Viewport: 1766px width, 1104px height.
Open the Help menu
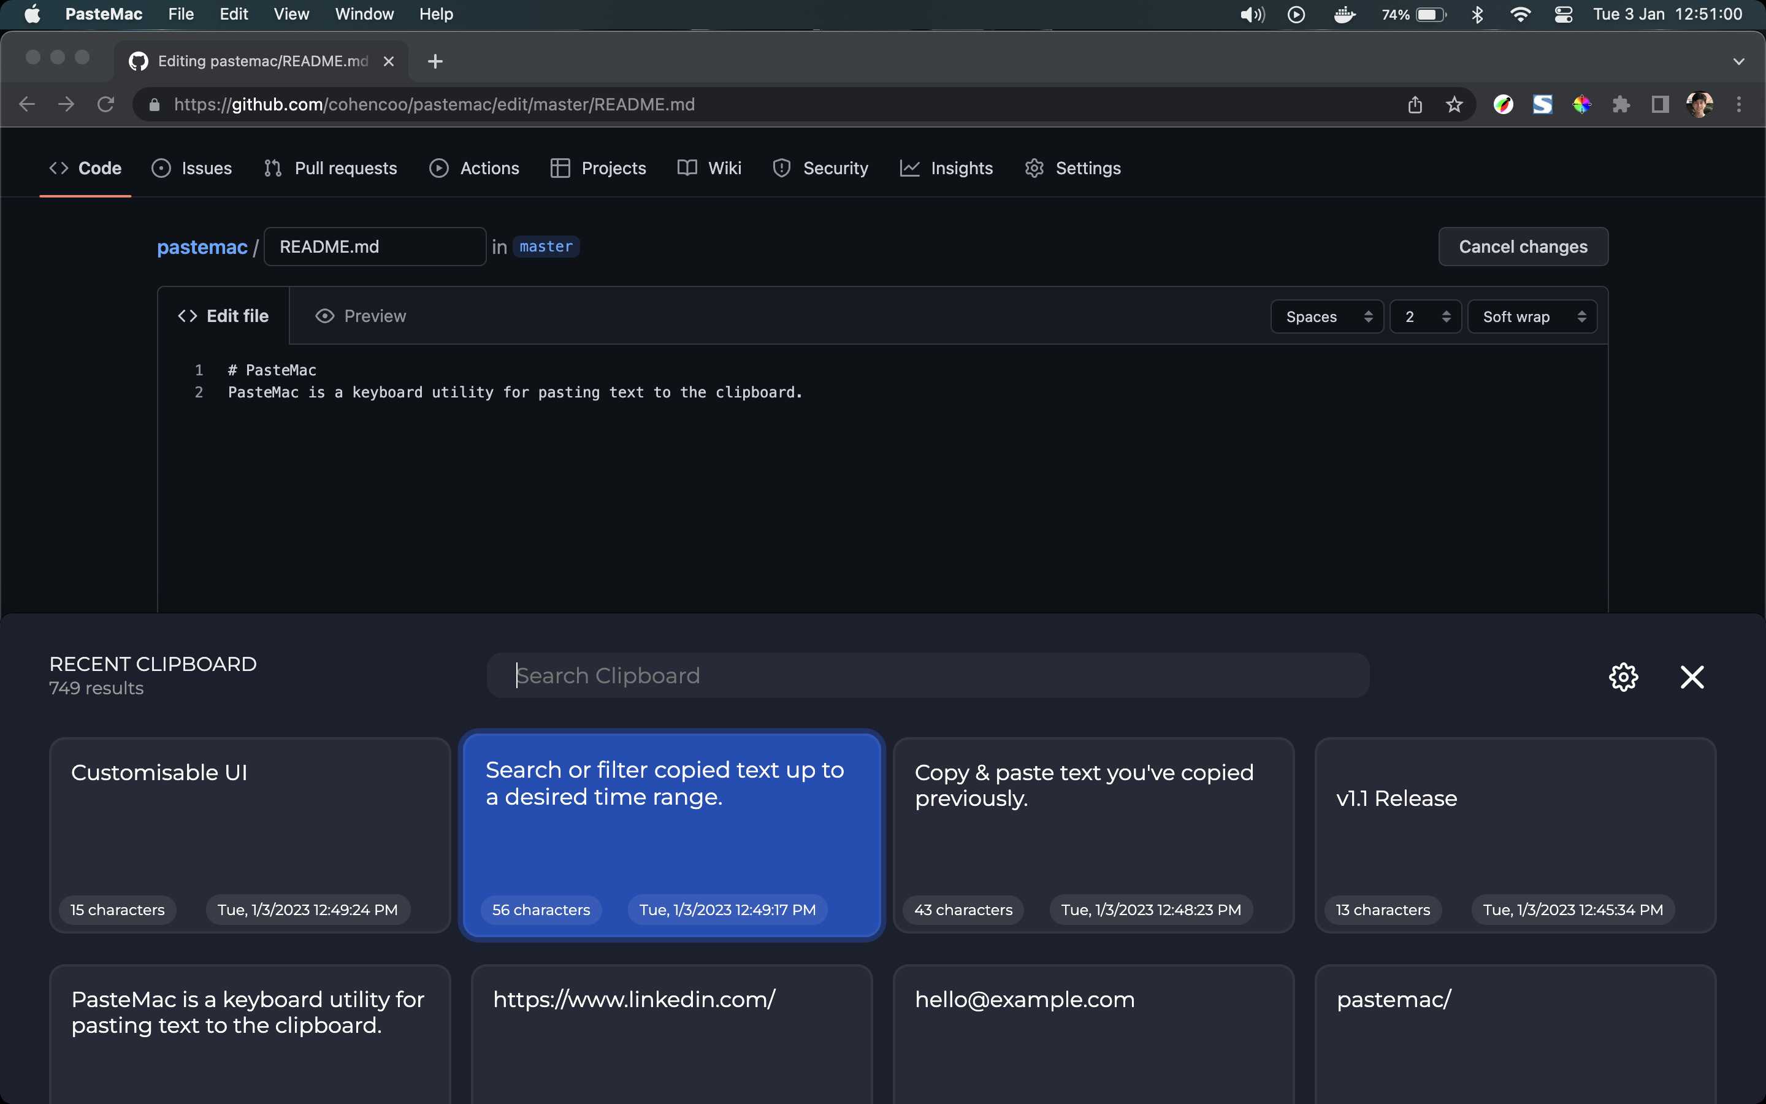point(435,14)
